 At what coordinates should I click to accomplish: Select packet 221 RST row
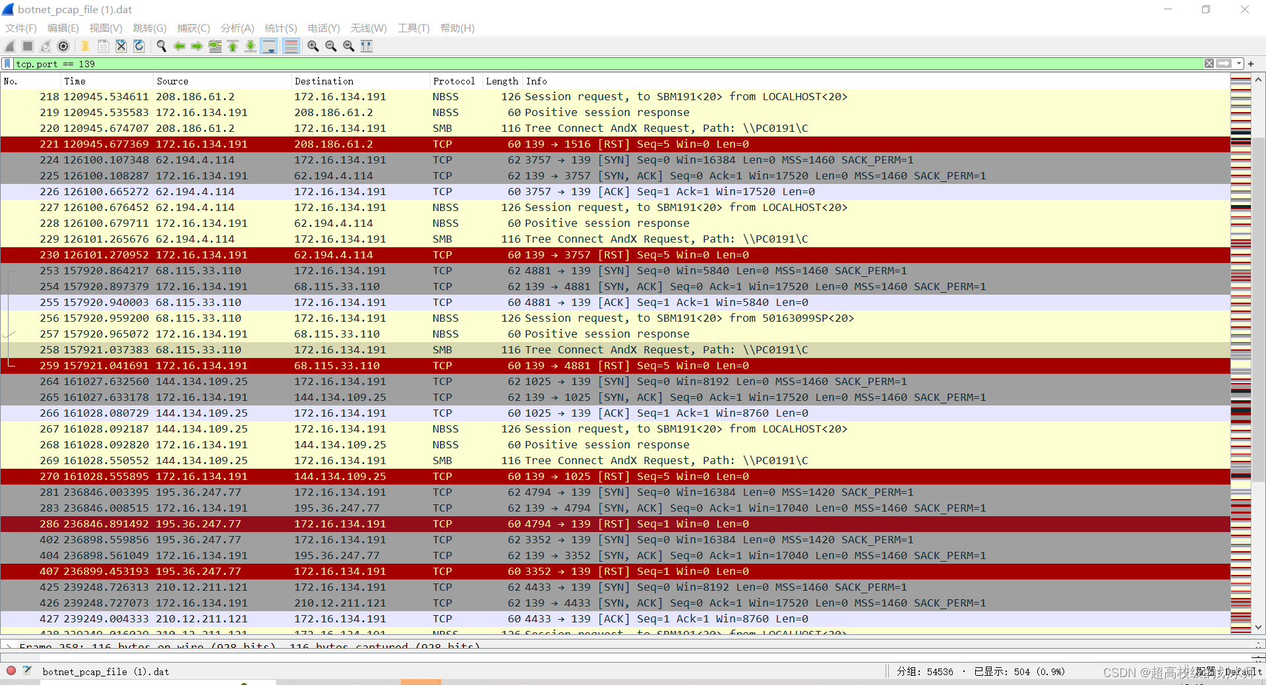click(x=615, y=144)
